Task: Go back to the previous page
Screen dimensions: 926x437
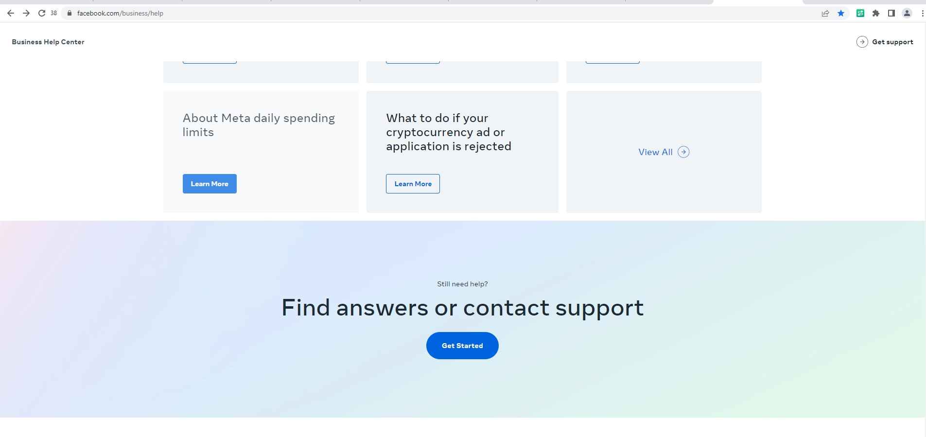Action: pos(11,13)
